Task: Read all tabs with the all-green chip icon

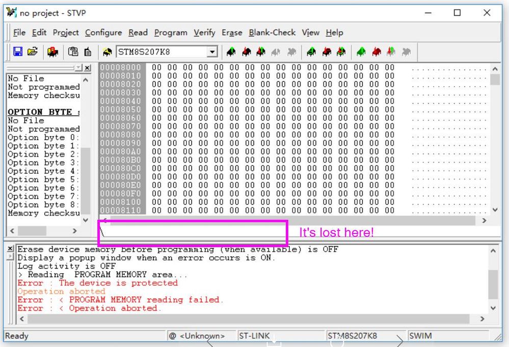Action: pos(361,51)
